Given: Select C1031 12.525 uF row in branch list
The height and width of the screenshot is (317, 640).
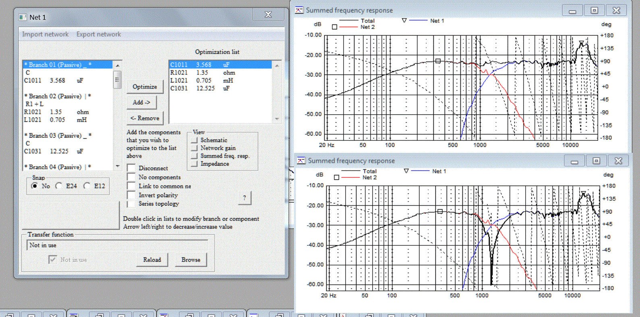Looking at the screenshot, I should (x=68, y=151).
